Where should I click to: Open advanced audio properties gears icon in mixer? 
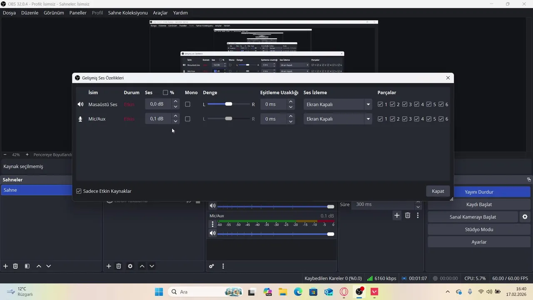point(212,266)
